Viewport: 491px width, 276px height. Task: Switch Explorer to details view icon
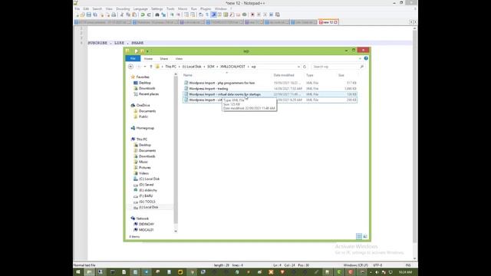click(x=359, y=237)
